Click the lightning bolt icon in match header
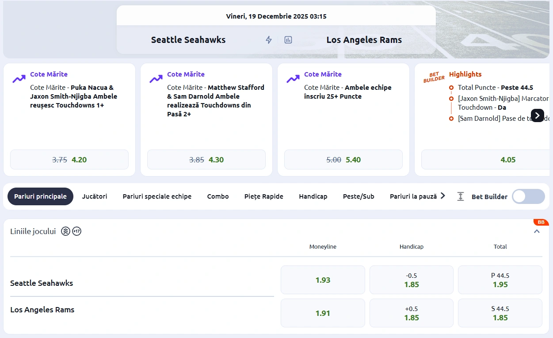Image resolution: width=553 pixels, height=338 pixels. (268, 40)
